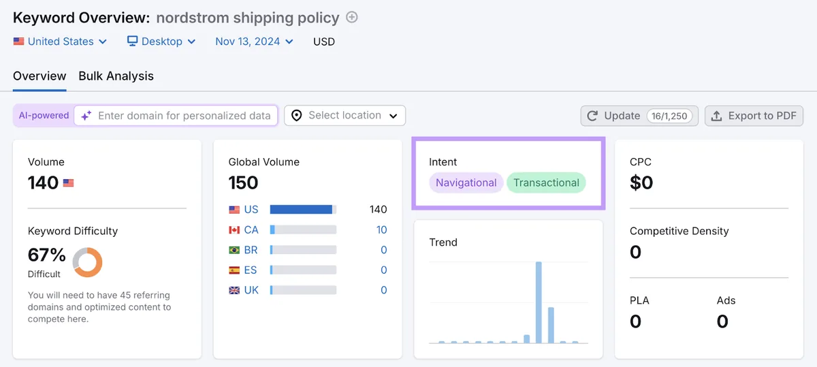Click the US flag beside United States dropdown
Screen dimensions: 817x367
click(x=18, y=42)
